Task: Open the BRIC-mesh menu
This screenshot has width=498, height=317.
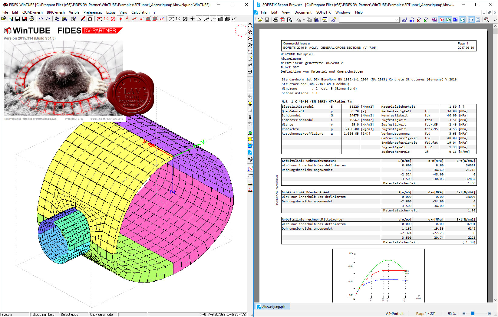Action: (56, 12)
